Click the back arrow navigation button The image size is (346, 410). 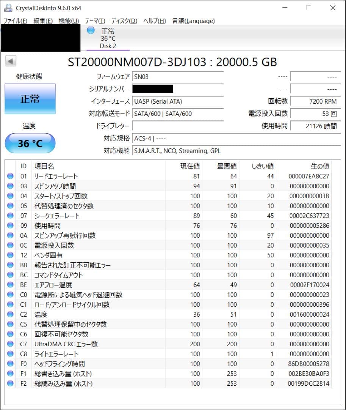pyautogui.click(x=11, y=61)
